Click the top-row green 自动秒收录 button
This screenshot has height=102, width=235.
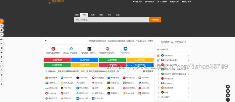click(x=112, y=60)
